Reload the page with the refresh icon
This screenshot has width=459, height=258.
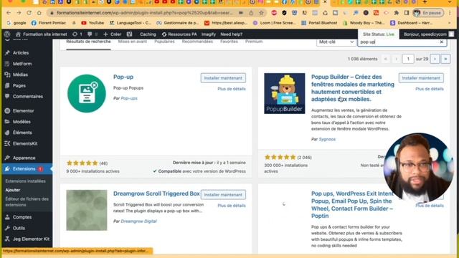pyautogui.click(x=29, y=13)
